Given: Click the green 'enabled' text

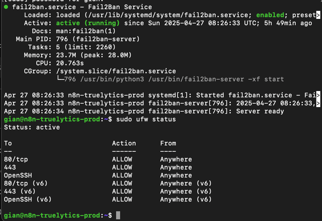Looking at the screenshot, I should 270,15.
